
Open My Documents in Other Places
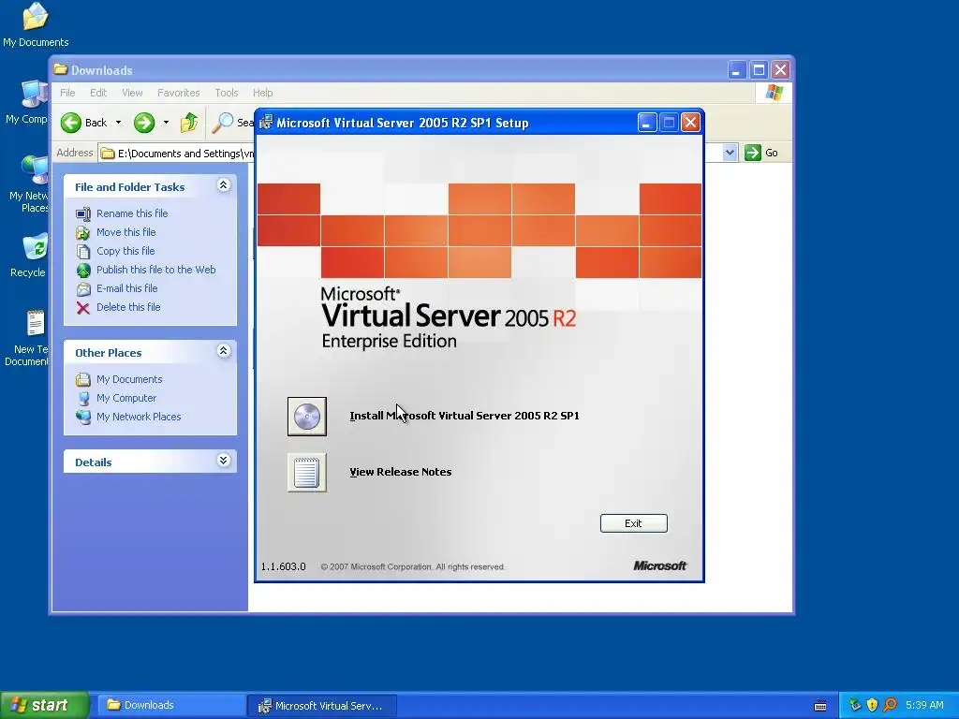point(129,380)
